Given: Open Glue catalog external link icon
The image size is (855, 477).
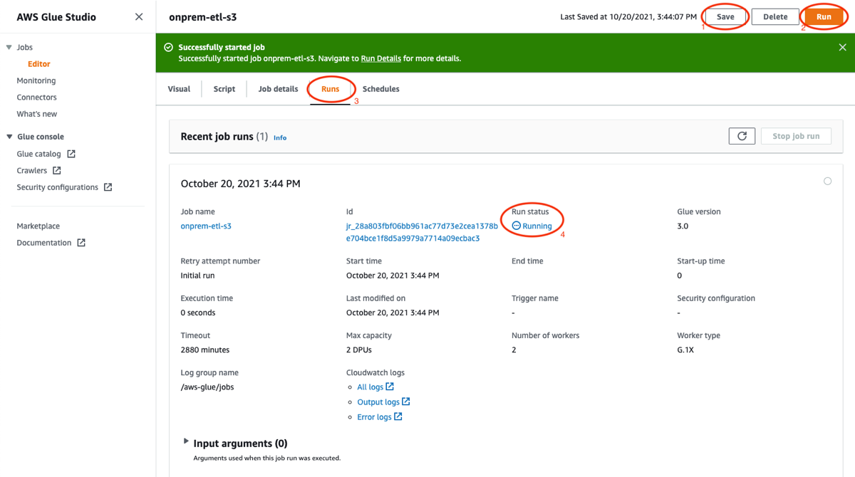Looking at the screenshot, I should 71,154.
